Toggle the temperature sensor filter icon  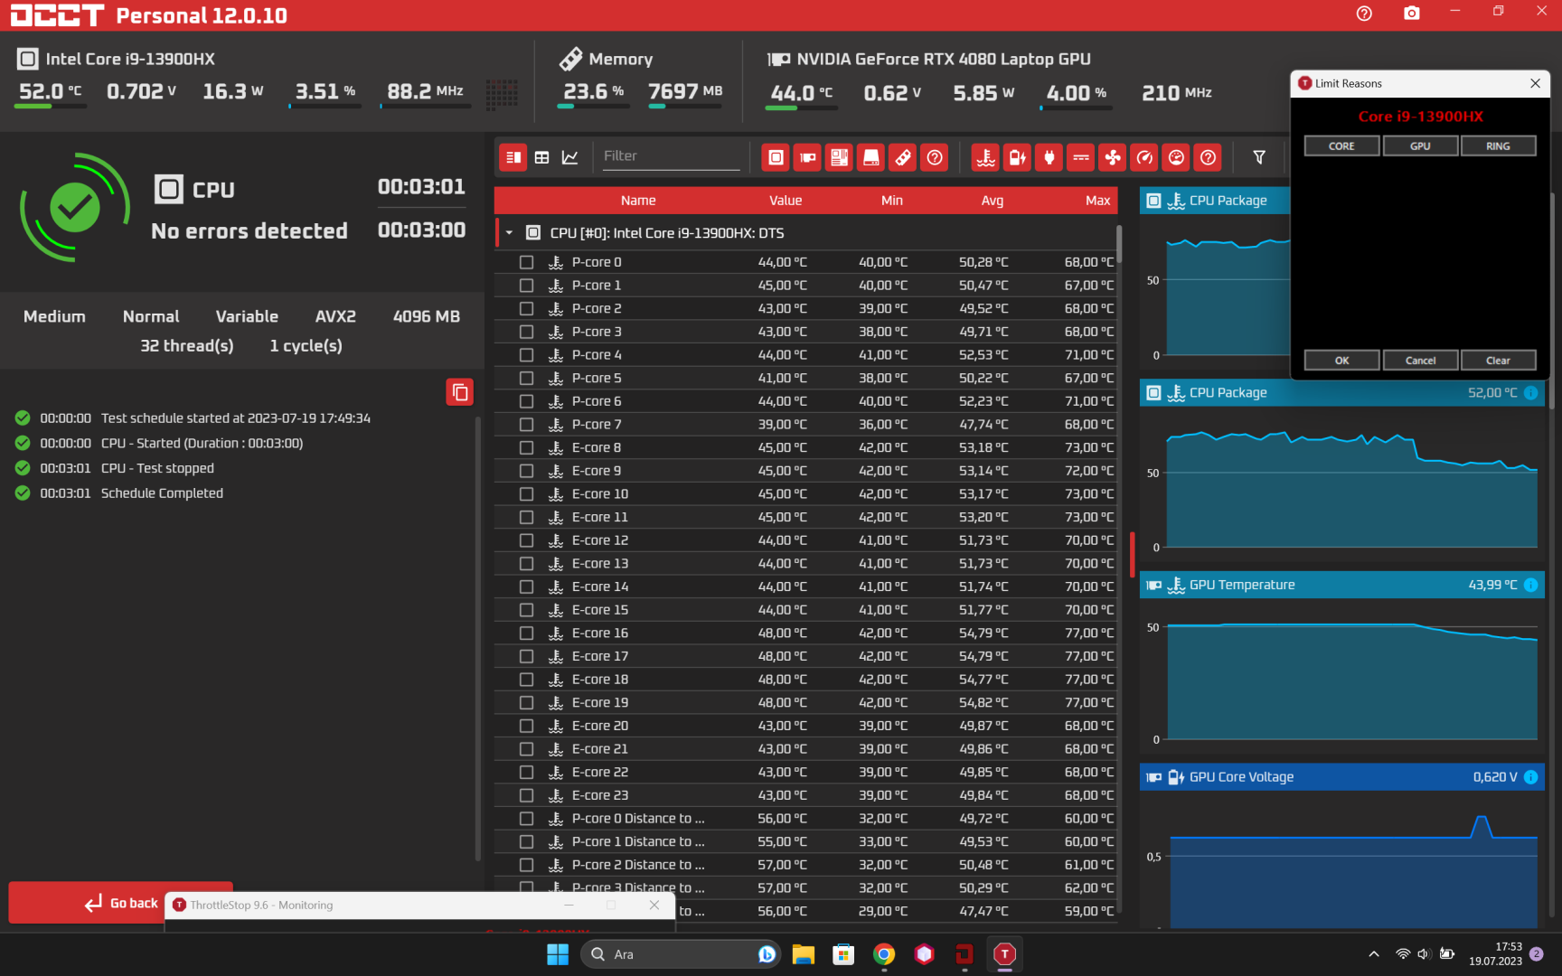tap(985, 157)
